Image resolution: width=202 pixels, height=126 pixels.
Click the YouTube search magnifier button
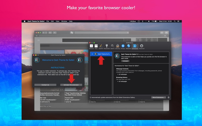coord(128,40)
